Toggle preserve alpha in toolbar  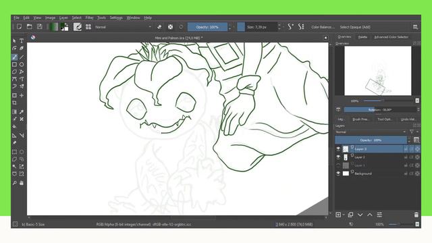tap(171, 27)
